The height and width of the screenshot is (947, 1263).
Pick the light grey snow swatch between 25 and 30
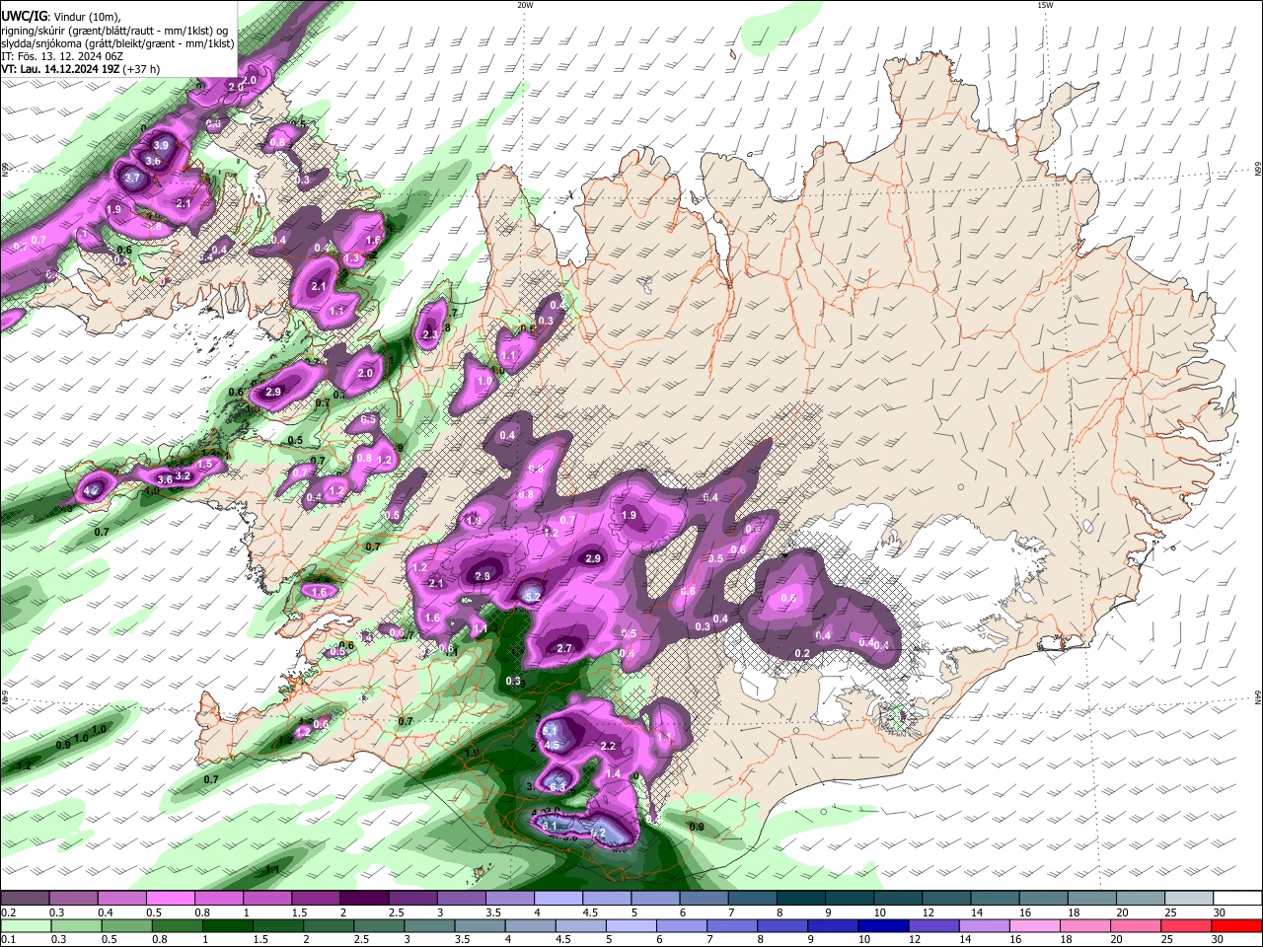pyautogui.click(x=1187, y=899)
